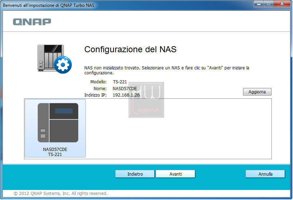Click the Modello: label
This screenshot has height=200, width=293.
(x=98, y=82)
